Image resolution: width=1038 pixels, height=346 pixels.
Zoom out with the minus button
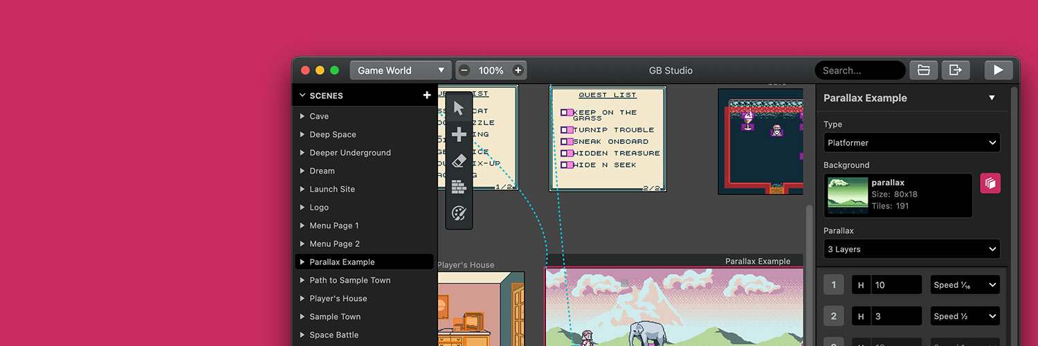coord(464,71)
